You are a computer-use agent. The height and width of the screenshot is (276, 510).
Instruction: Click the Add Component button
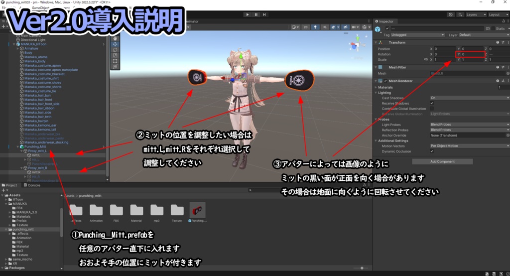[x=442, y=162]
